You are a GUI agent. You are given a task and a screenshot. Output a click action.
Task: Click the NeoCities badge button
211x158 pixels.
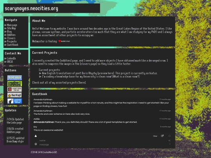(15, 78)
